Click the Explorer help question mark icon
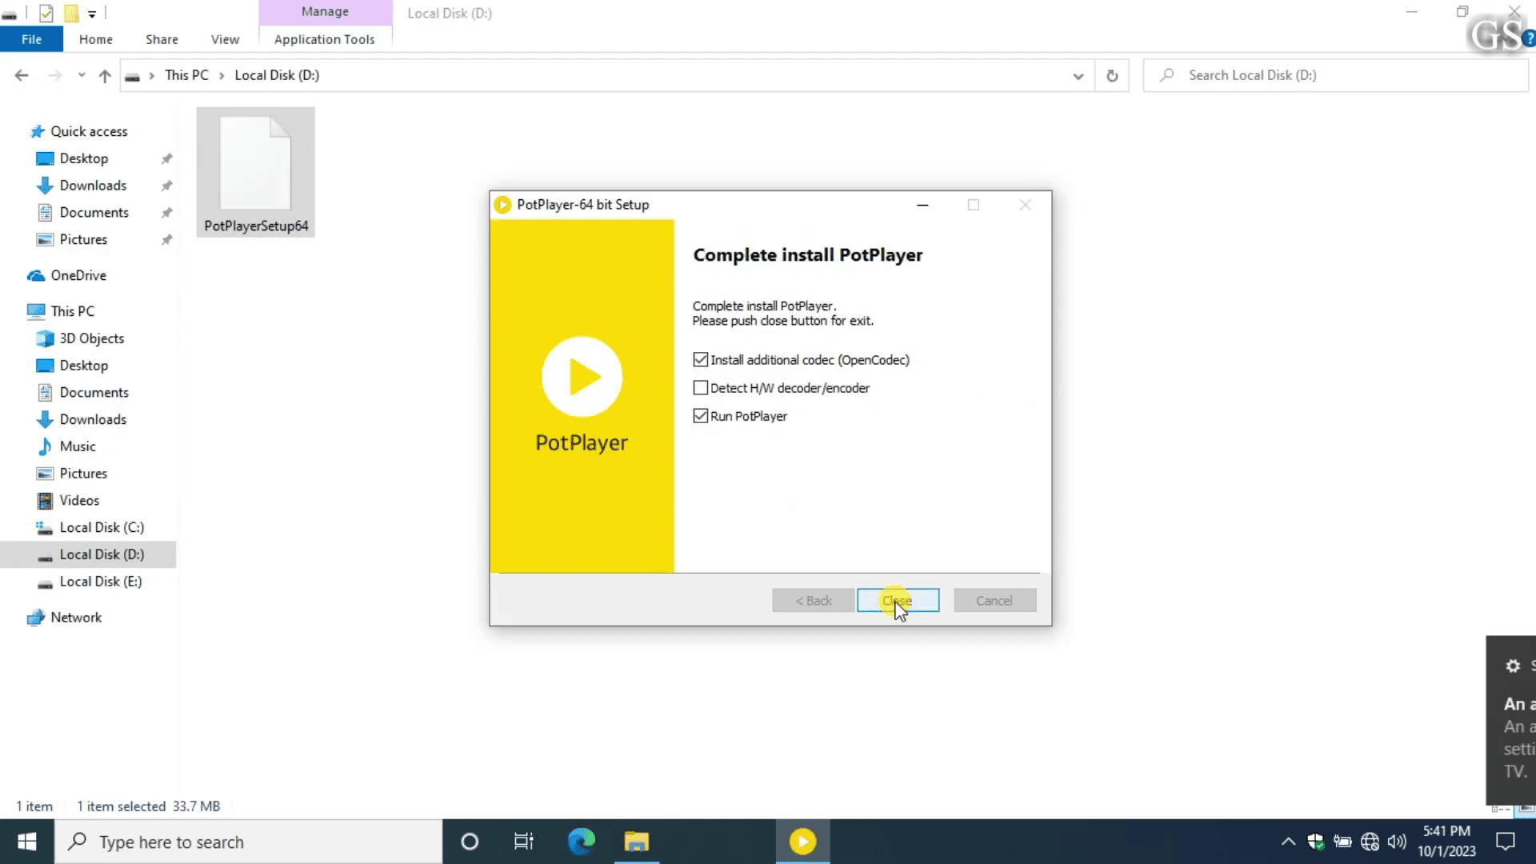The width and height of the screenshot is (1536, 864). pos(1529,38)
